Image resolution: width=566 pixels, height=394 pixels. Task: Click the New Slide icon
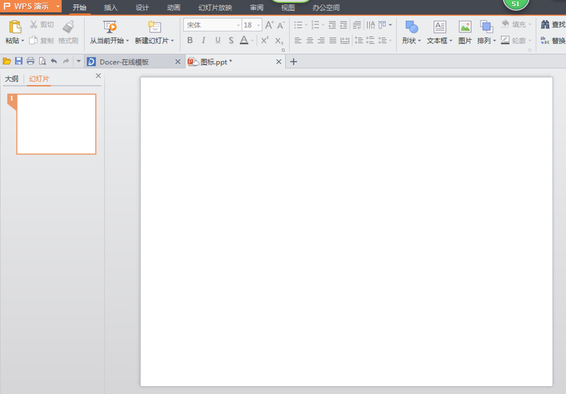(x=154, y=27)
